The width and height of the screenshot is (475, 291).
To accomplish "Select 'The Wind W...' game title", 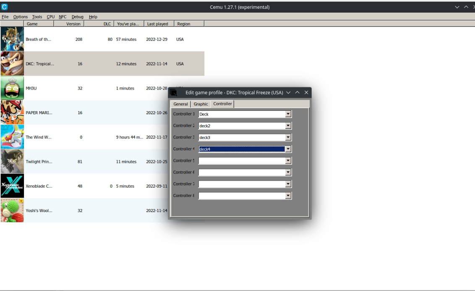I will pos(39,137).
